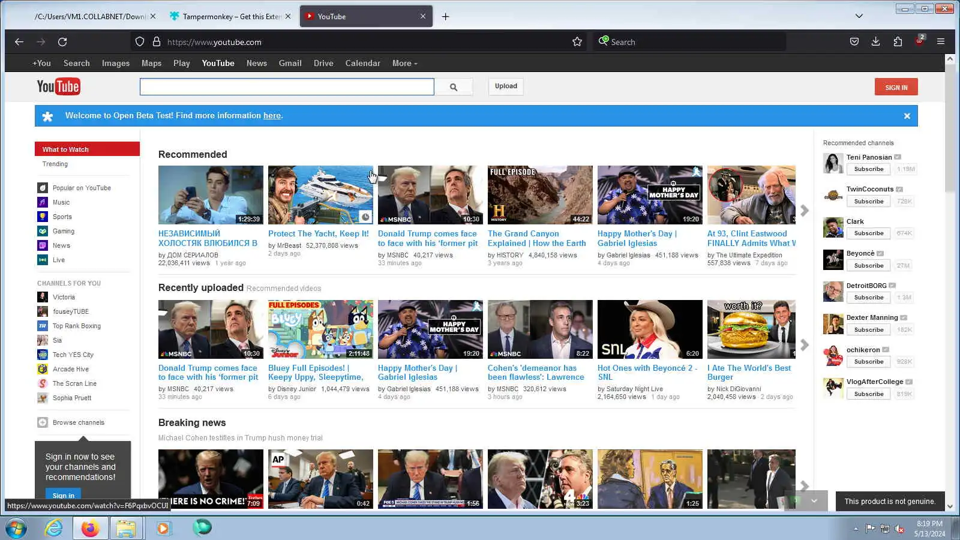Image resolution: width=960 pixels, height=540 pixels.
Task: Open the Top Rank Boxing channel
Action: [x=76, y=326]
